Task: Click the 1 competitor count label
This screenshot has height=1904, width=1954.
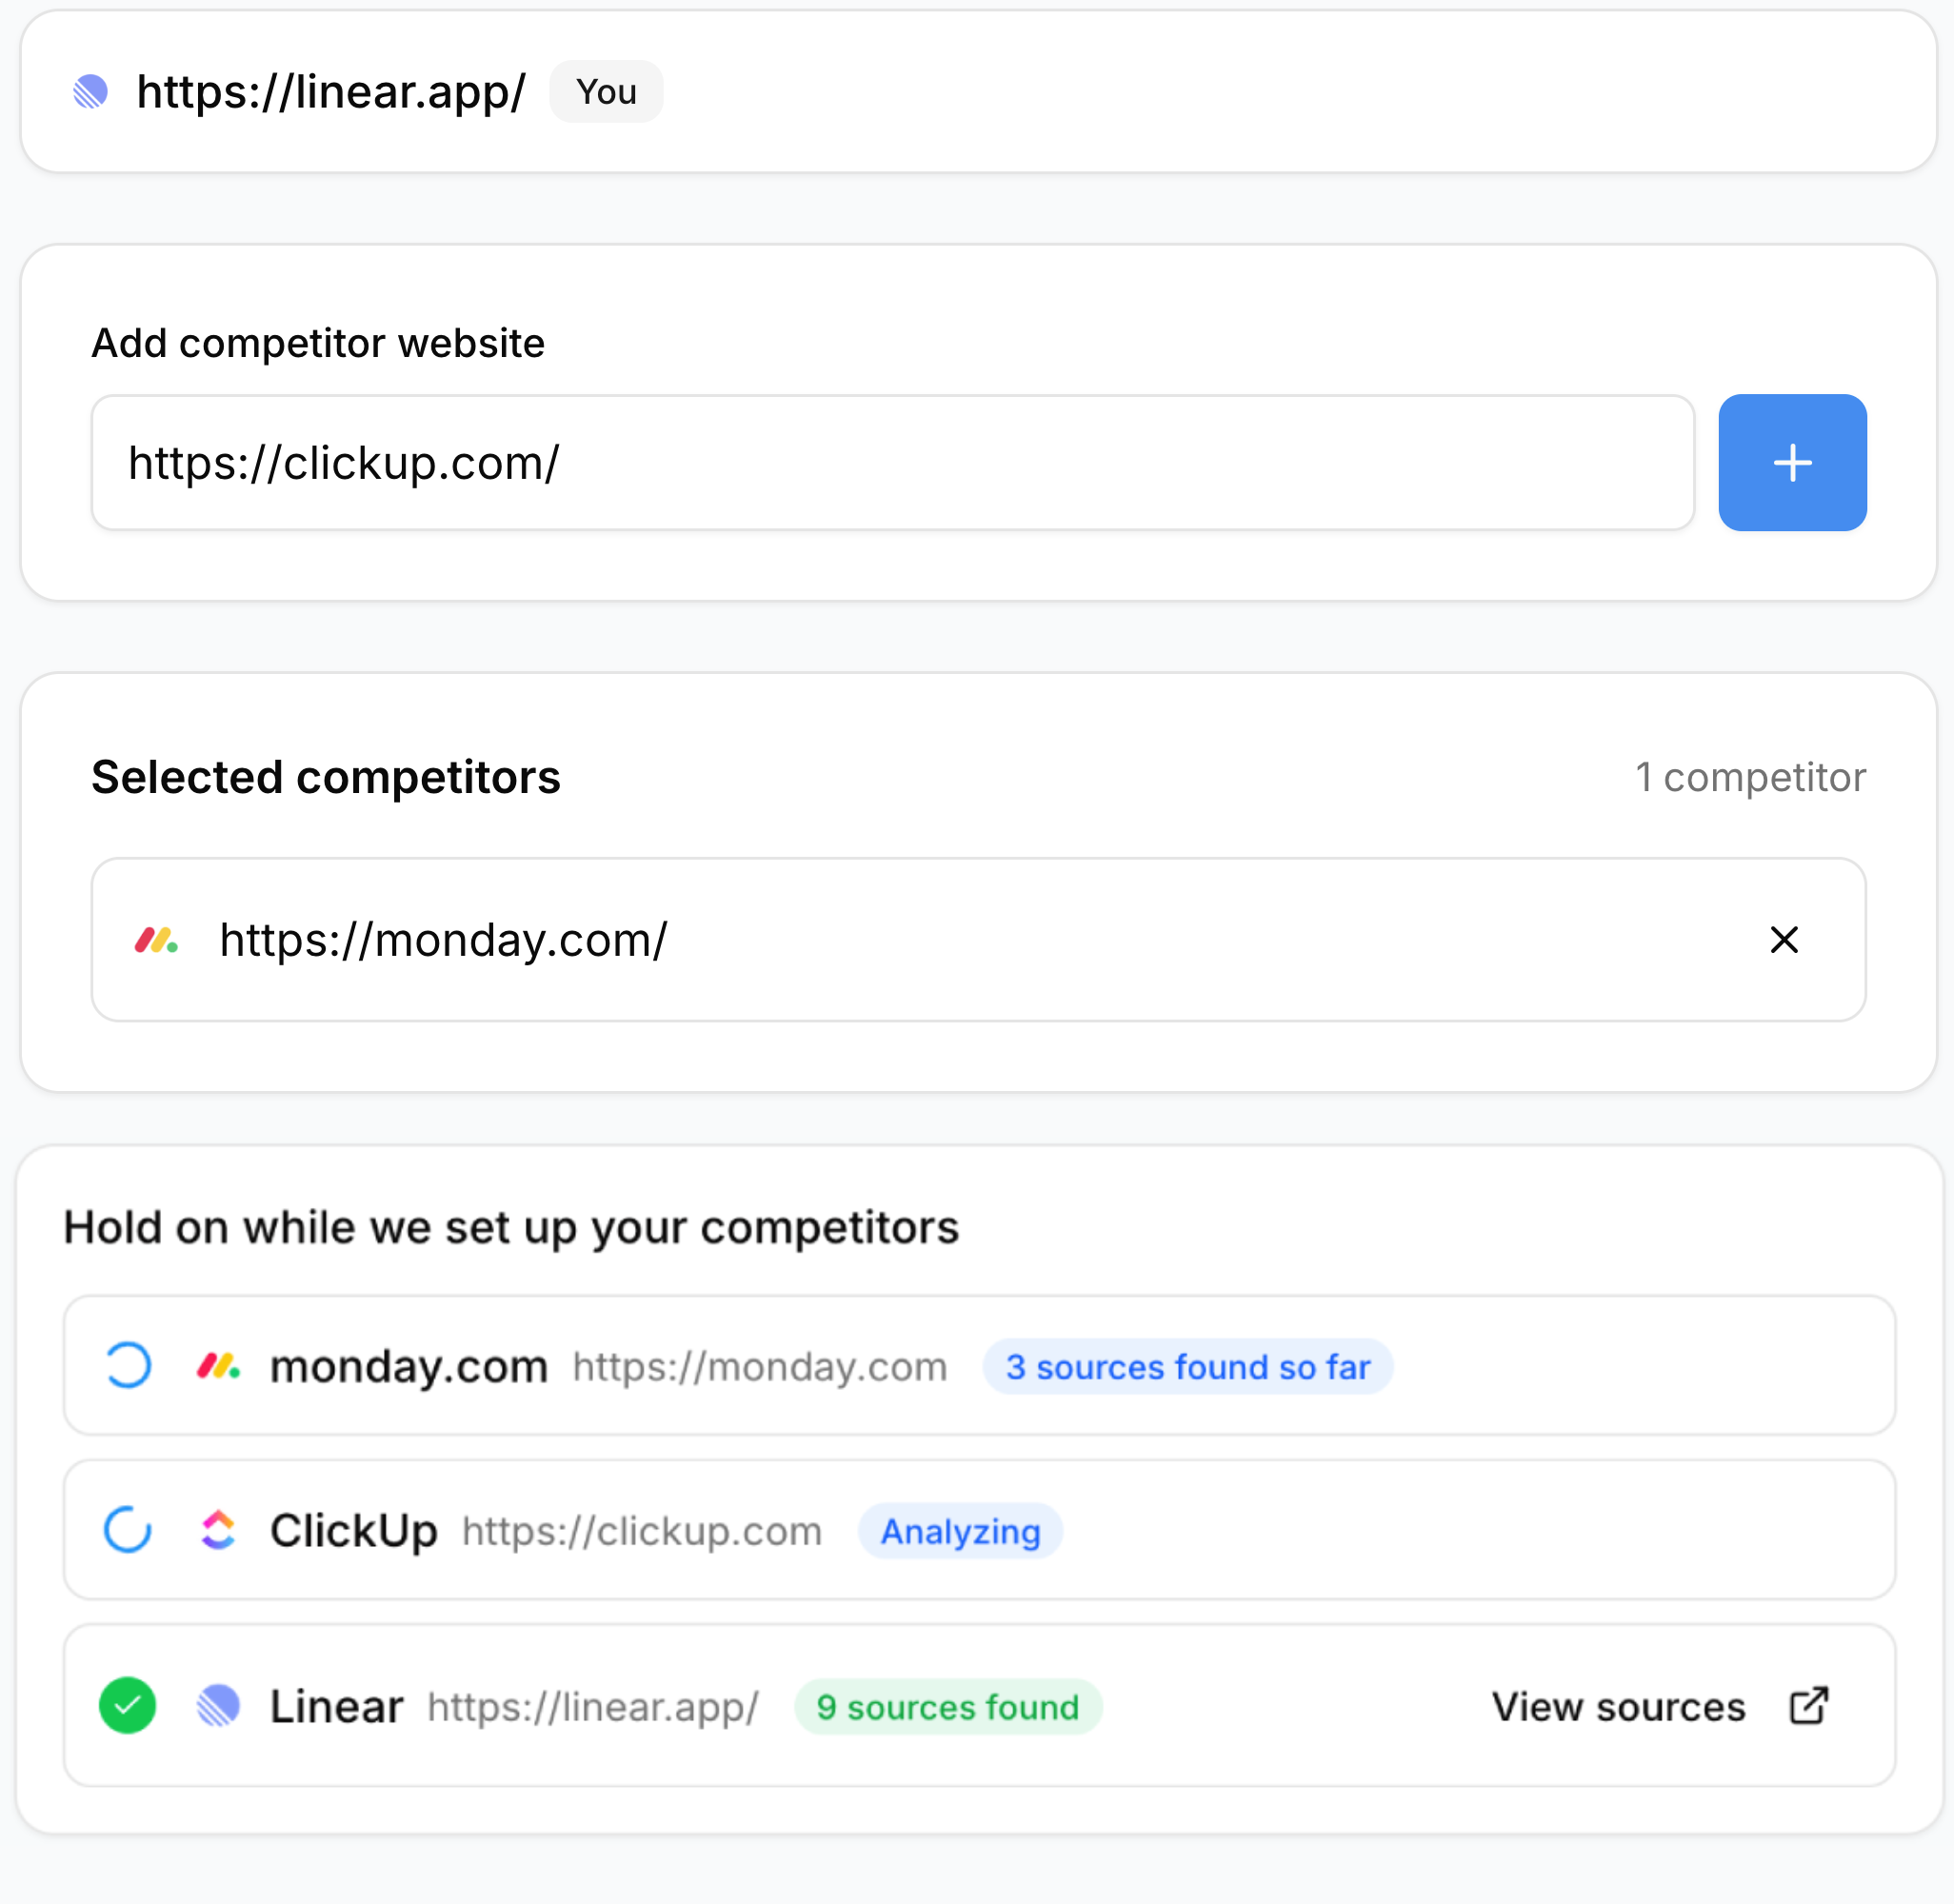Action: pos(1750,777)
